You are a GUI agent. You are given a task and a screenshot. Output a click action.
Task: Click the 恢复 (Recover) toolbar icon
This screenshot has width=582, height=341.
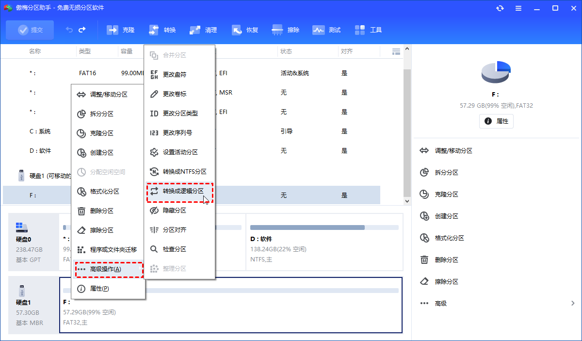pos(245,30)
